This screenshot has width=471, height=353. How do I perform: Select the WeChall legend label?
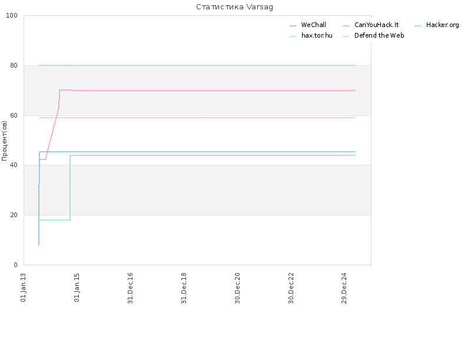click(314, 25)
